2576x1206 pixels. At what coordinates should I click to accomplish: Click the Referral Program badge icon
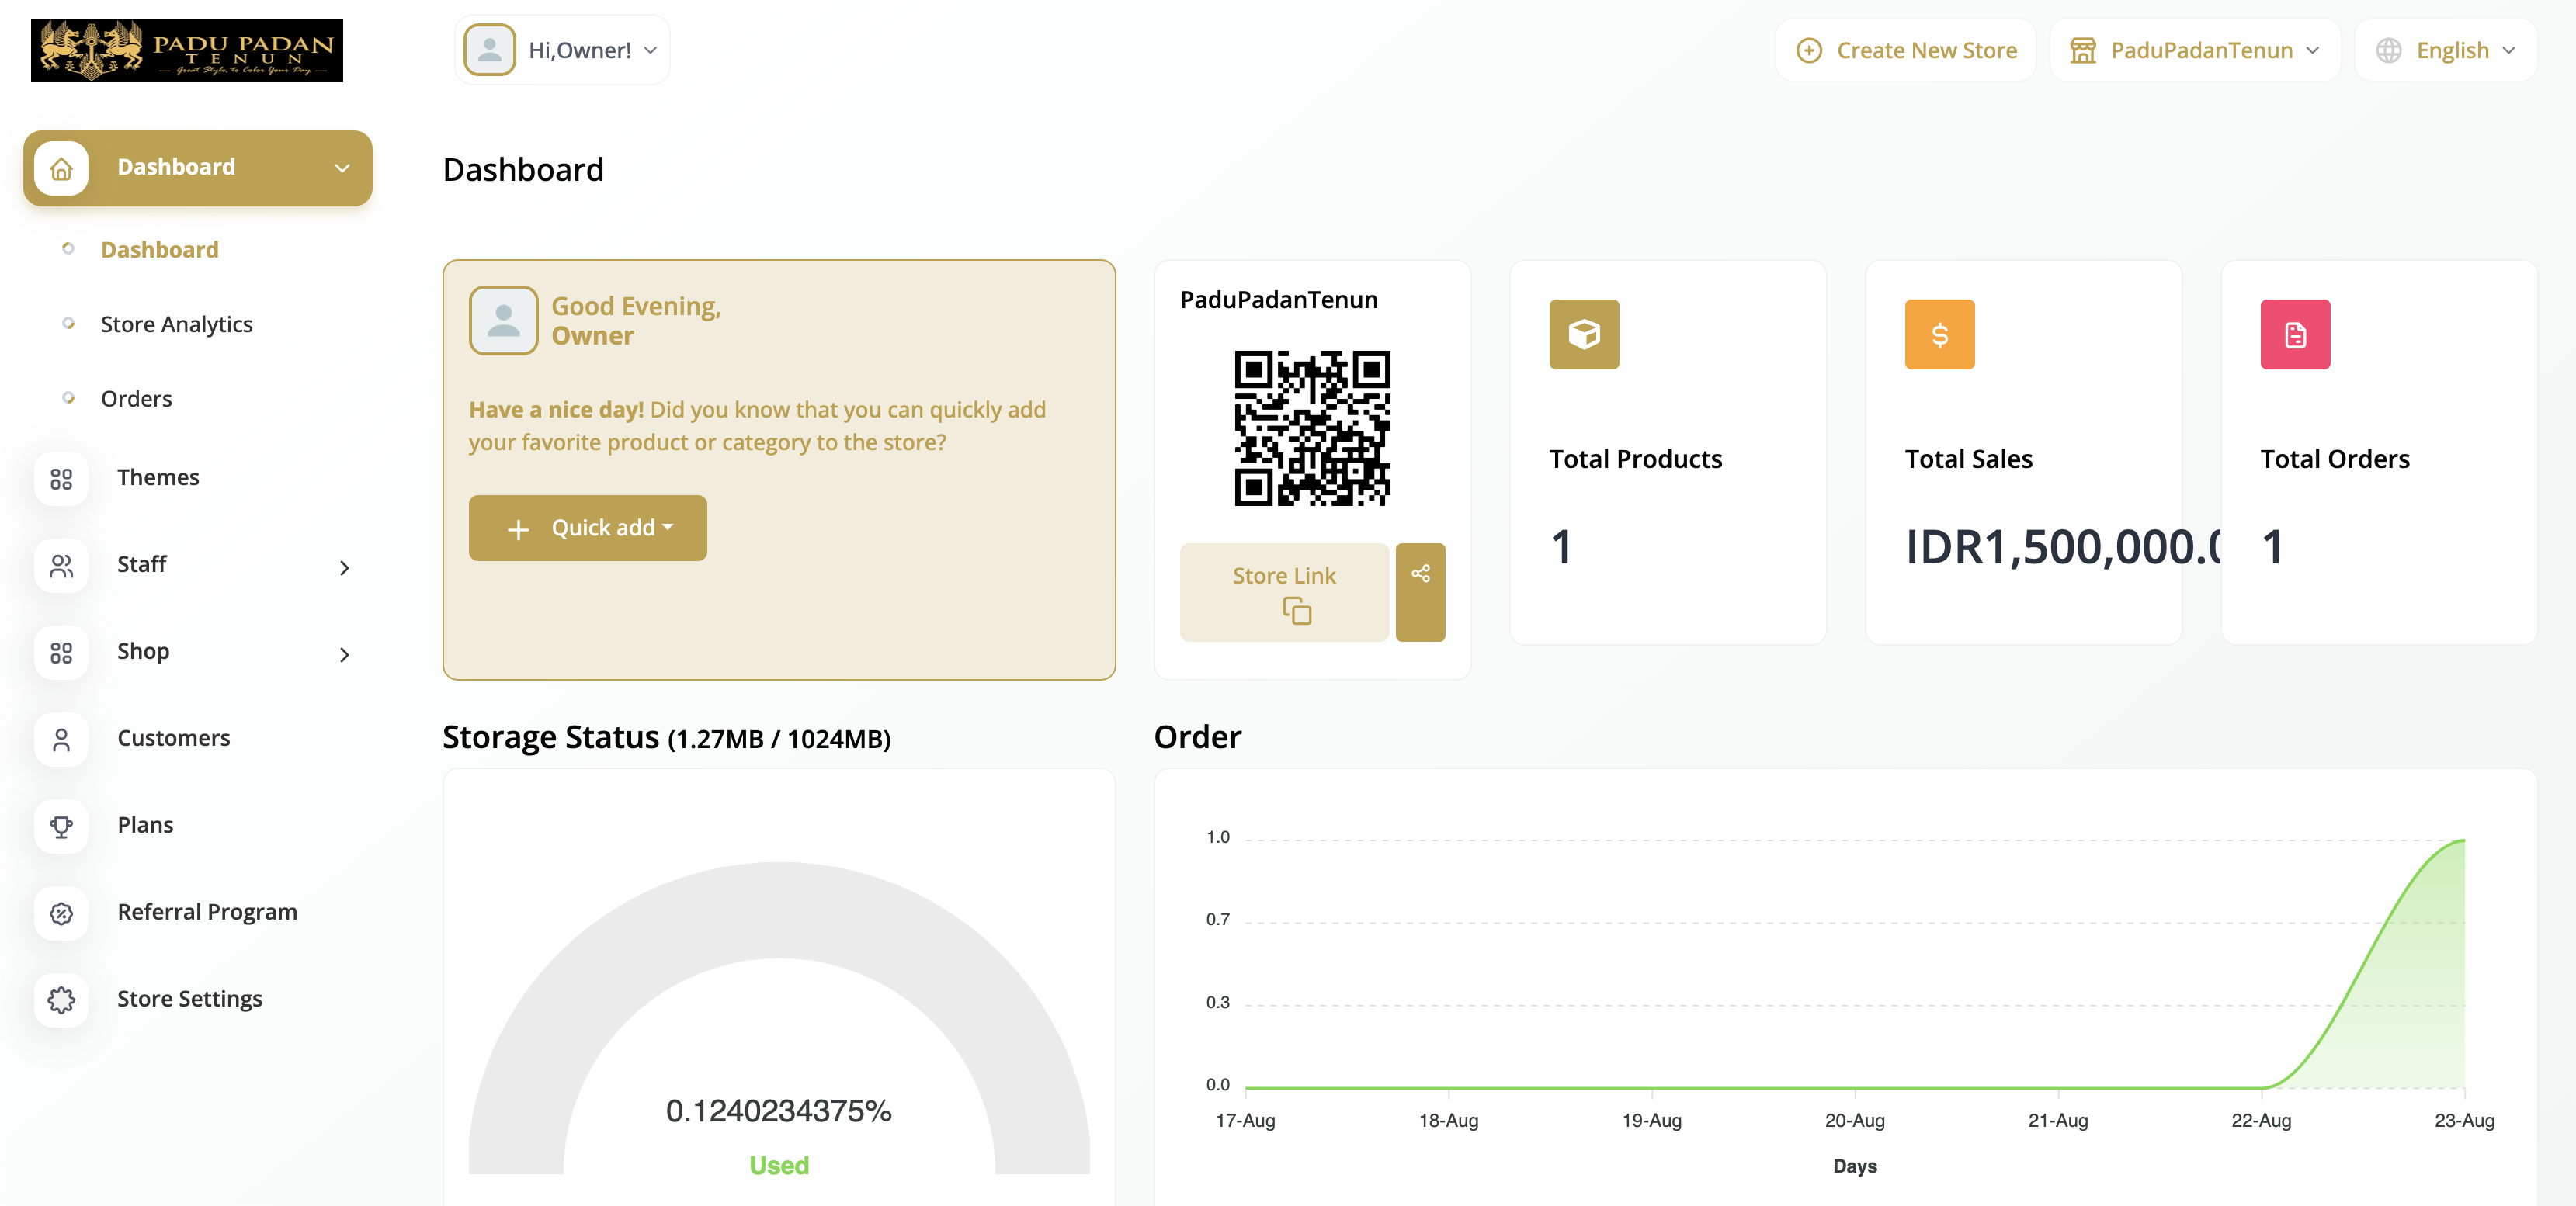[61, 913]
